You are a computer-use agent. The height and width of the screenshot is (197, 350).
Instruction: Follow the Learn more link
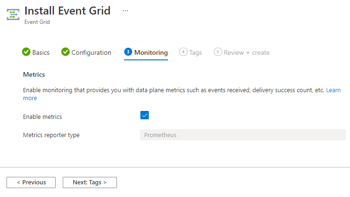(333, 90)
